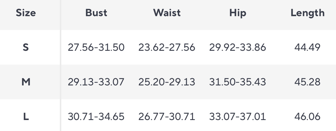Click hip value 29.92-33.86
The height and width of the screenshot is (131, 336).
[x=237, y=47]
